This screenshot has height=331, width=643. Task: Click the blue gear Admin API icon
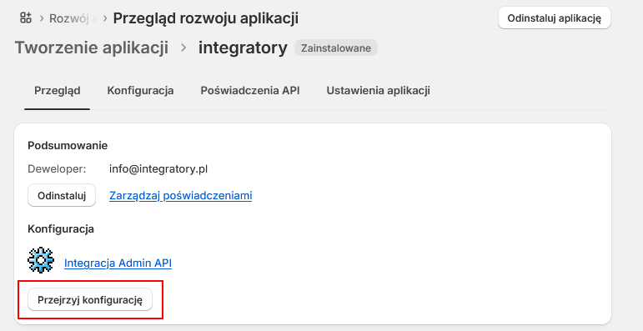(x=41, y=260)
